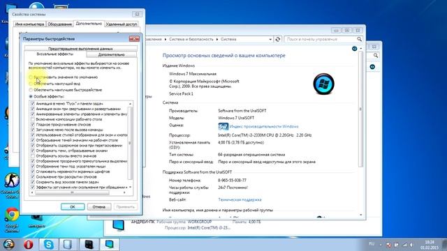447x251 pixels.
Task: Open 'Оборудование' tab in system properties
Action: pos(59,24)
